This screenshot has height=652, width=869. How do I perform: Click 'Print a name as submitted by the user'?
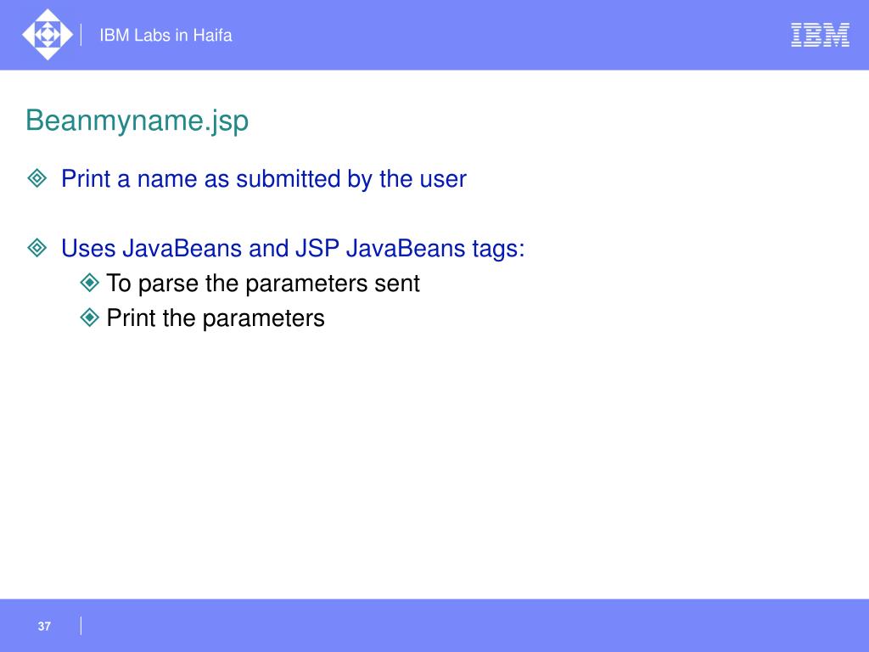(x=264, y=179)
